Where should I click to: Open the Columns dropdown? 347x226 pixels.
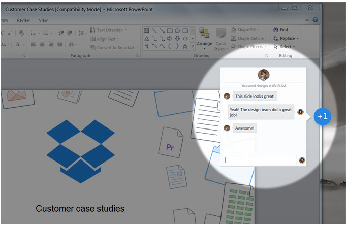(73, 45)
